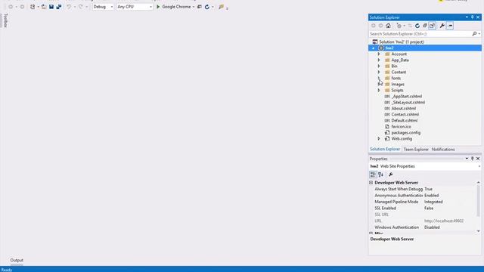Screen dimensions: 484x272
Task: Toggle the Solution Explorer auto-hide pin
Action: (472, 17)
